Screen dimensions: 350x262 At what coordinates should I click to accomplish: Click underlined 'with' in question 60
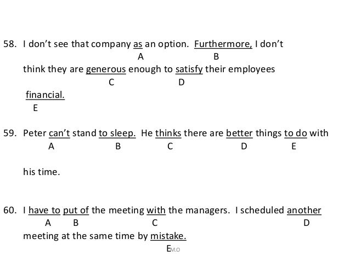click(x=156, y=211)
